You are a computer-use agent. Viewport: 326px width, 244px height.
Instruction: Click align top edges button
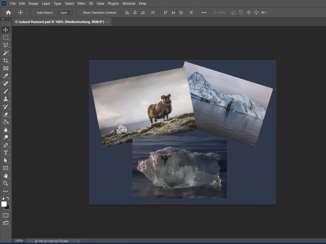coord(165,13)
